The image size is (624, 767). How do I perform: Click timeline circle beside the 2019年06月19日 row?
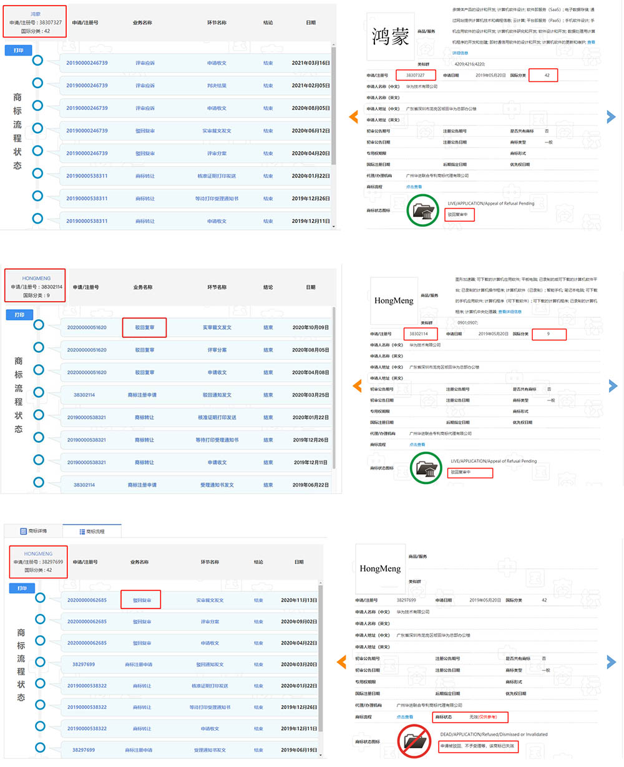point(40,747)
